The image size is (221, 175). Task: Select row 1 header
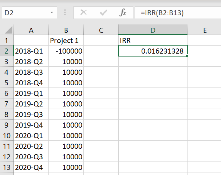pos(7,41)
